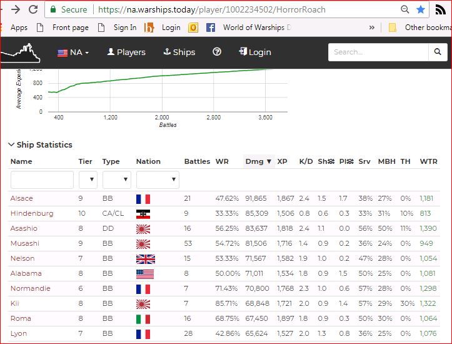Bookmark page with the star icon

pos(421,9)
